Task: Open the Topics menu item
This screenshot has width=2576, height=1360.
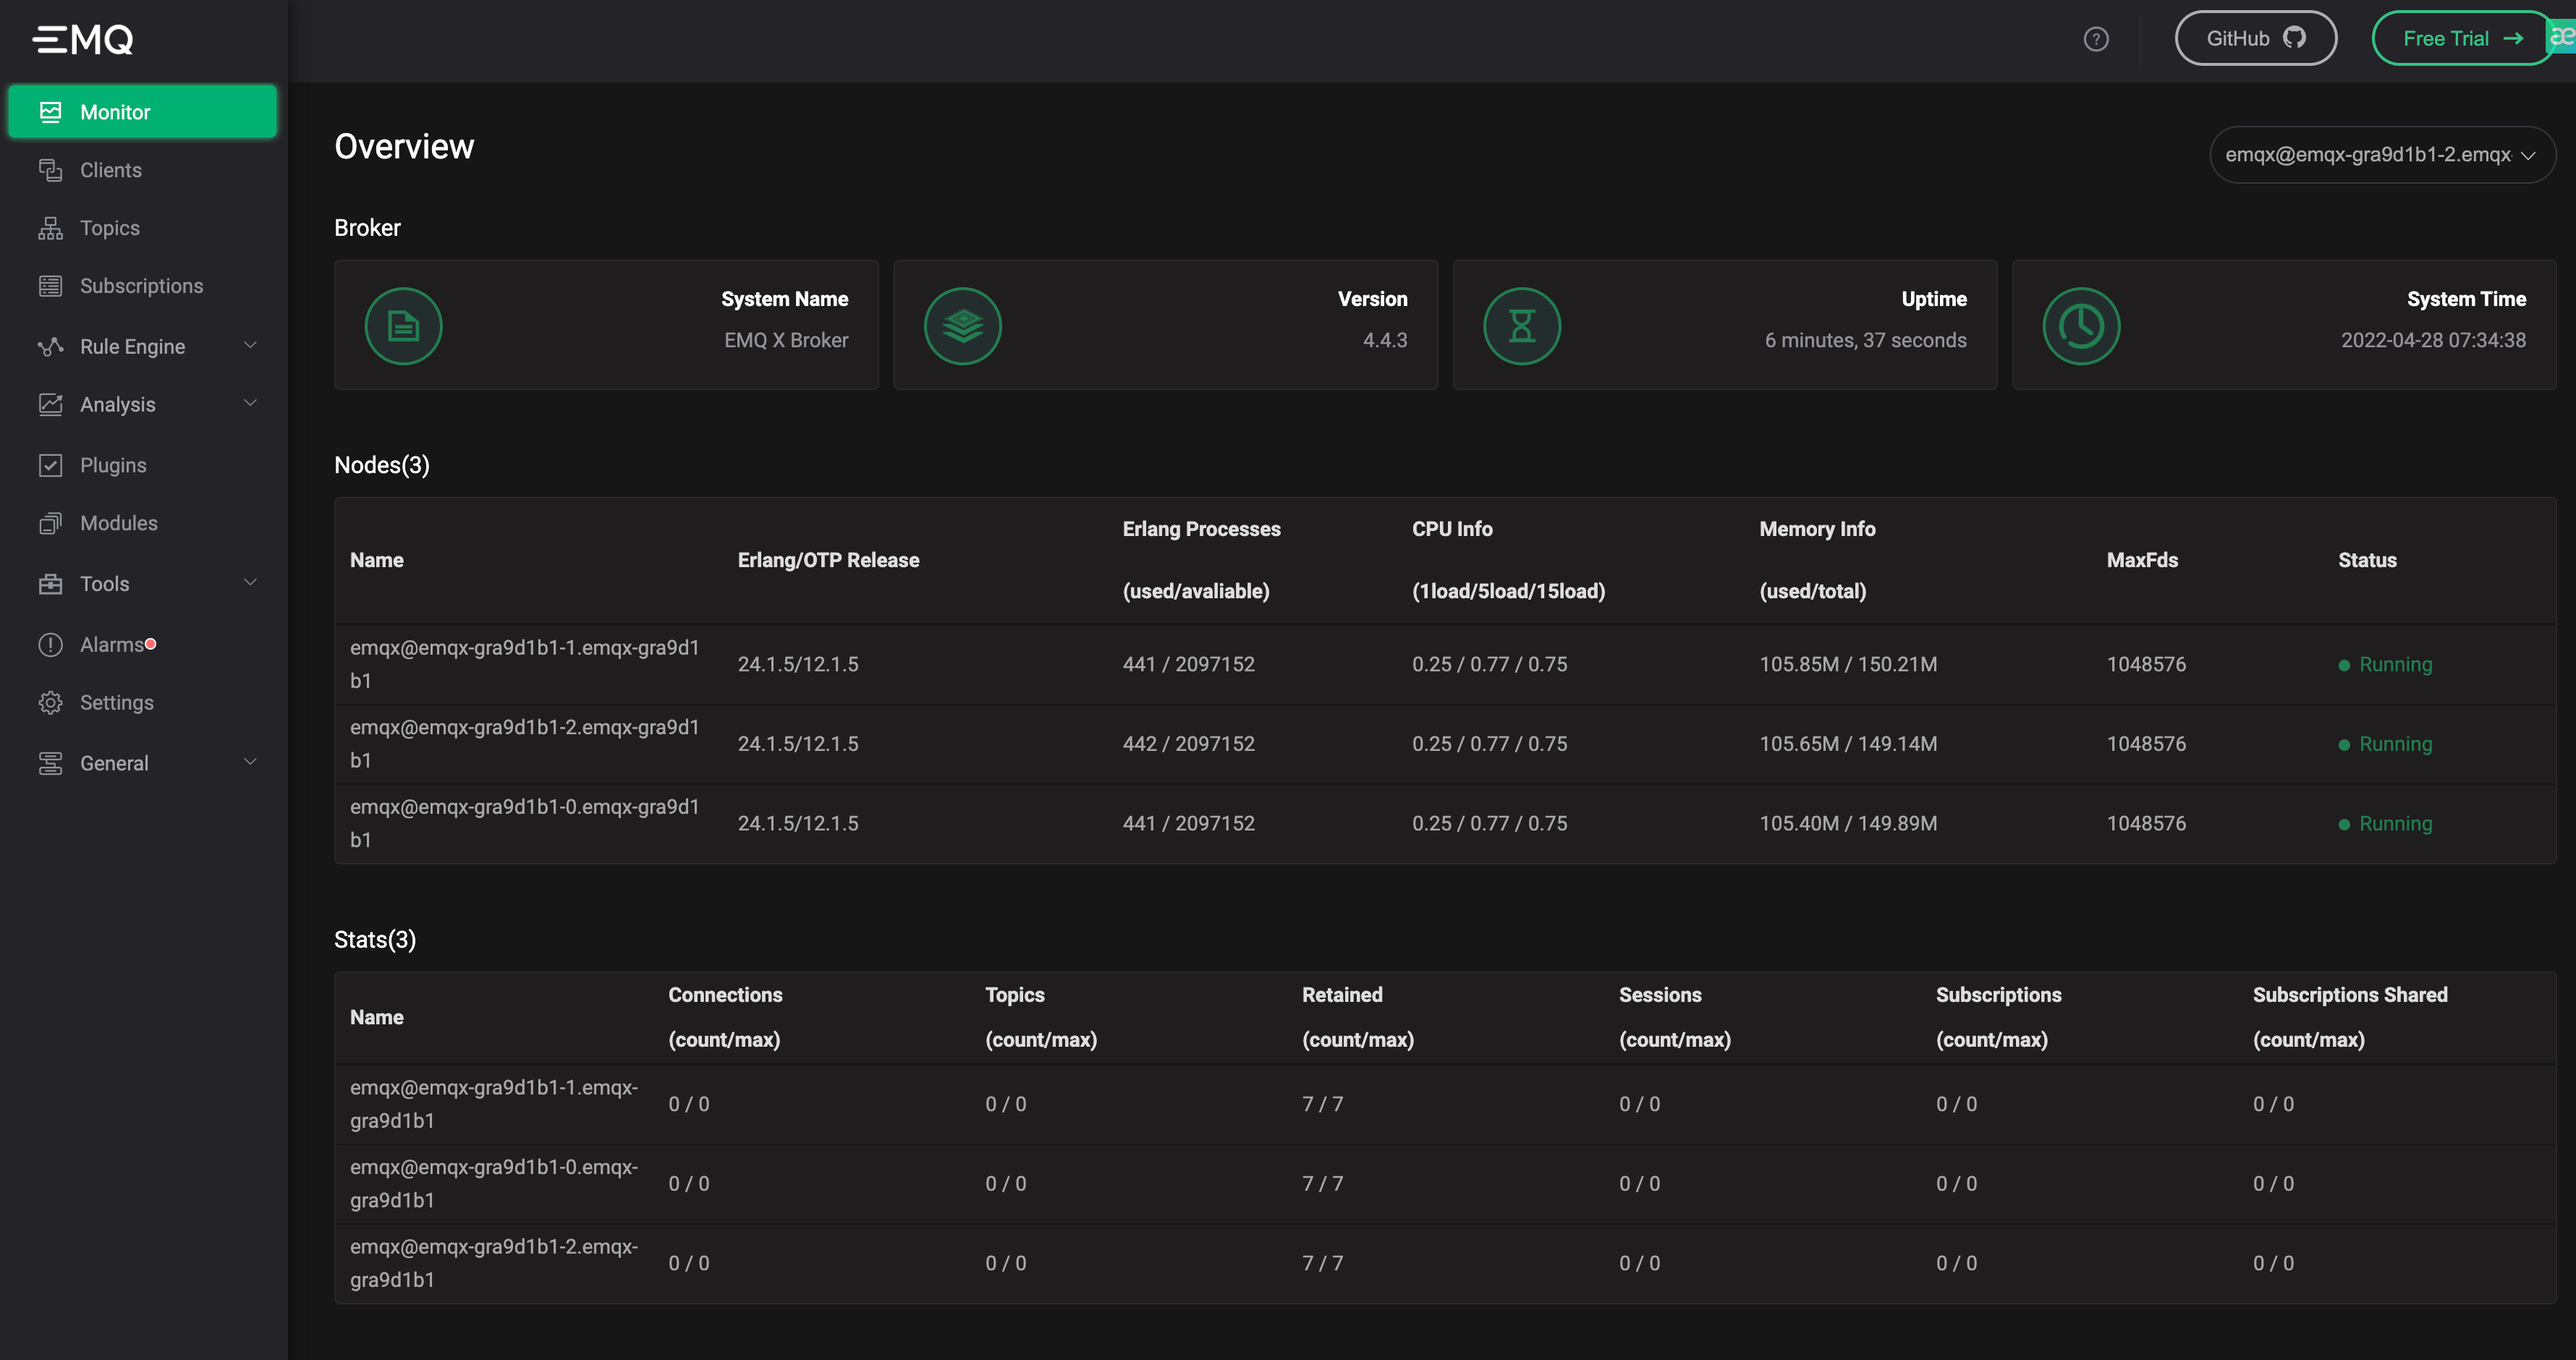Action: (x=143, y=228)
